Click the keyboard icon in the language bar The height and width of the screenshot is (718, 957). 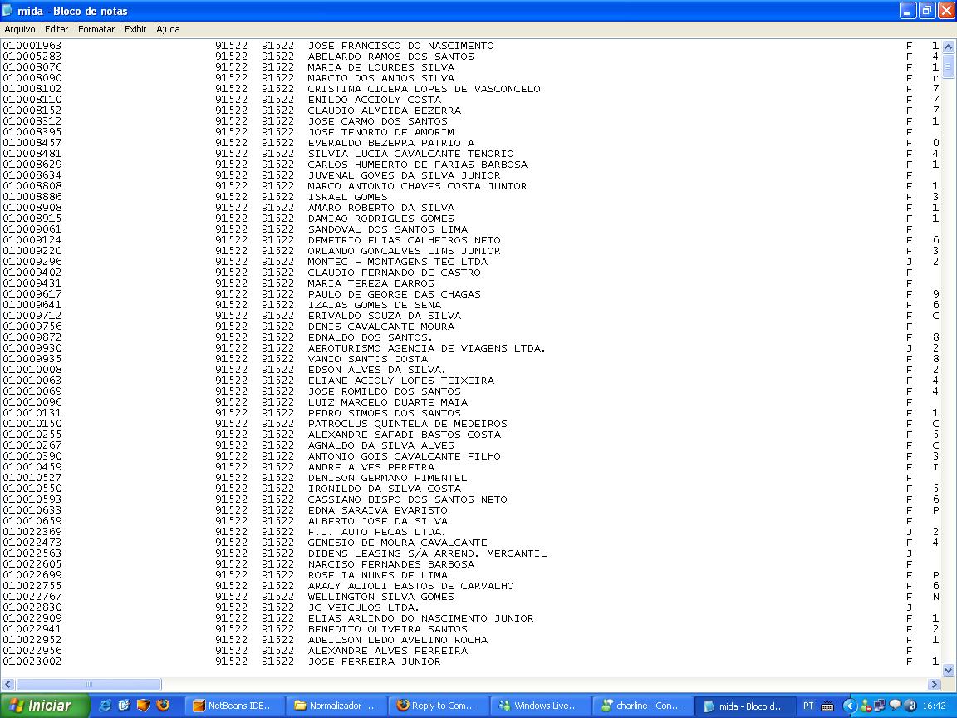[827, 706]
